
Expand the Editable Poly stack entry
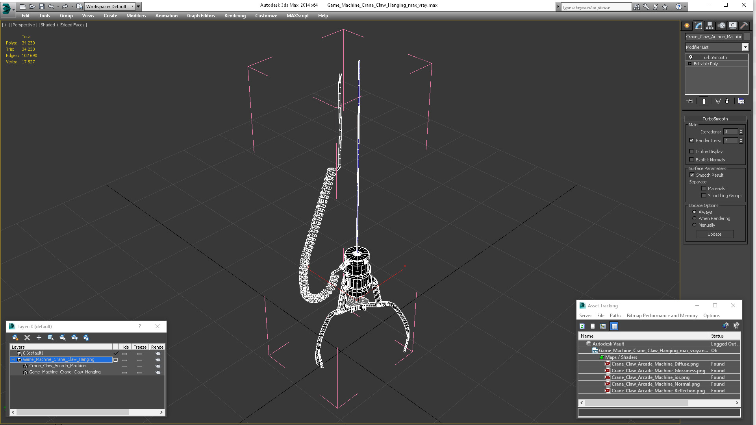click(x=689, y=64)
